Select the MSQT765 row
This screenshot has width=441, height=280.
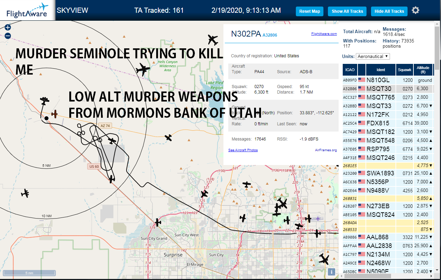pyautogui.click(x=388, y=97)
